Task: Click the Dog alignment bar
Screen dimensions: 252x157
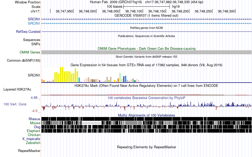Action: (147, 127)
